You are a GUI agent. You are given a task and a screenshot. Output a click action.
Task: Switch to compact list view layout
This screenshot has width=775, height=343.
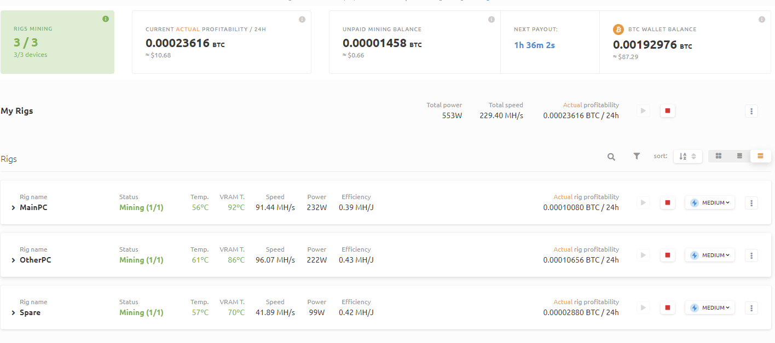pos(739,156)
